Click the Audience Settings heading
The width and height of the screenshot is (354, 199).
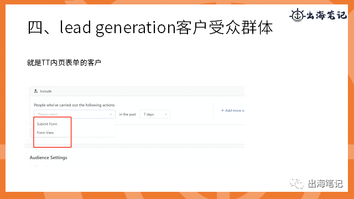click(x=48, y=158)
